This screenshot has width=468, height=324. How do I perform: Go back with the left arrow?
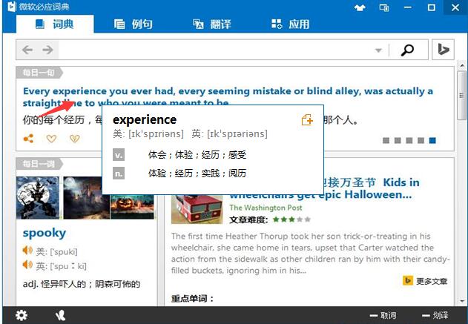click(27, 50)
